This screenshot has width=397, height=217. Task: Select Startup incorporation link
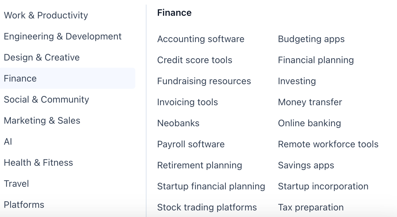[323, 186]
